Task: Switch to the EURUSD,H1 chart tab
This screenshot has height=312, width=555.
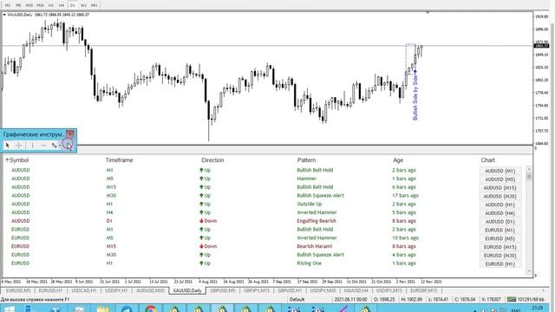Action: pos(50,290)
